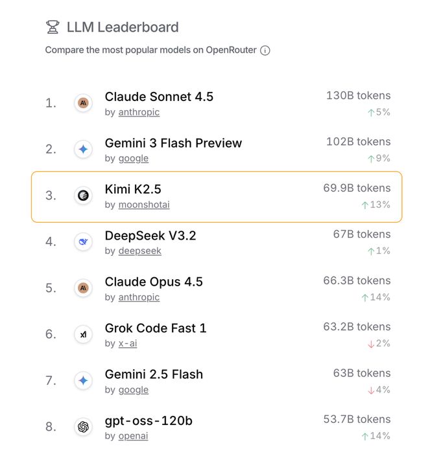This screenshot has height=456, width=428.
Task: Click the LLM Leaderboard heading
Action: click(x=123, y=27)
